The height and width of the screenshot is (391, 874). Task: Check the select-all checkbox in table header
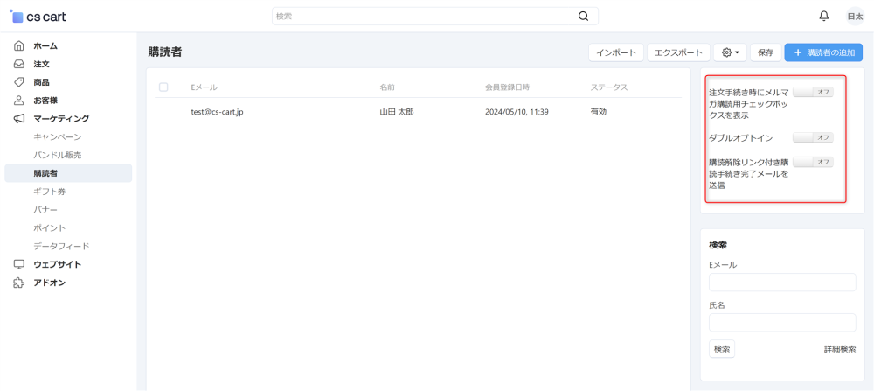(163, 87)
